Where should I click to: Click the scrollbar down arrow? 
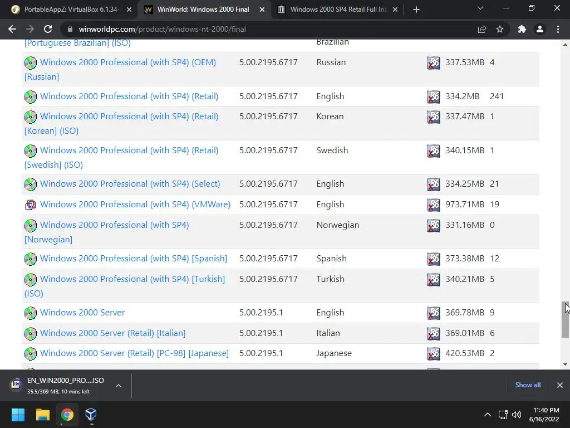(x=566, y=364)
